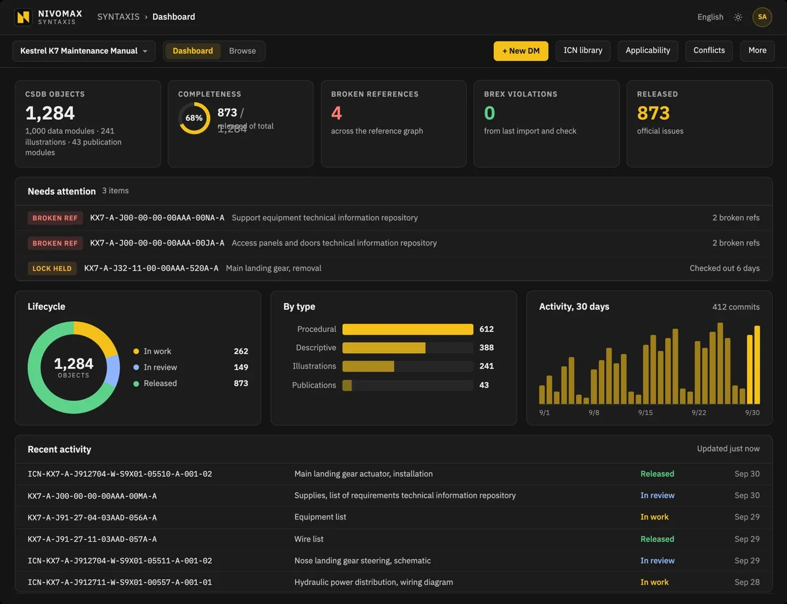Open the BREX Violations card

pos(546,124)
